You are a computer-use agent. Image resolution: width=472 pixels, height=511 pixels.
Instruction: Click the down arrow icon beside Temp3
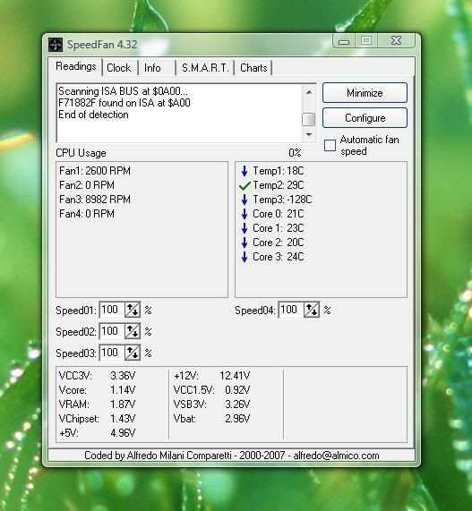[x=245, y=200]
